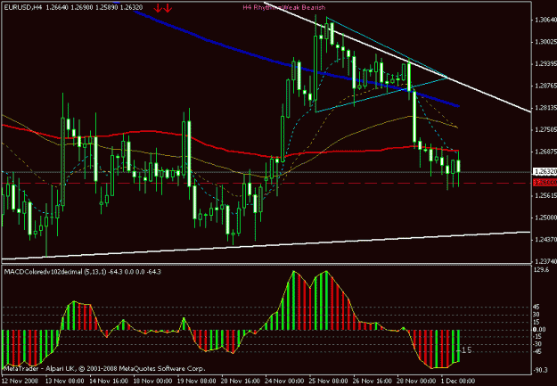
Task: Click the 1.30640 price axis label
Action: [545, 20]
